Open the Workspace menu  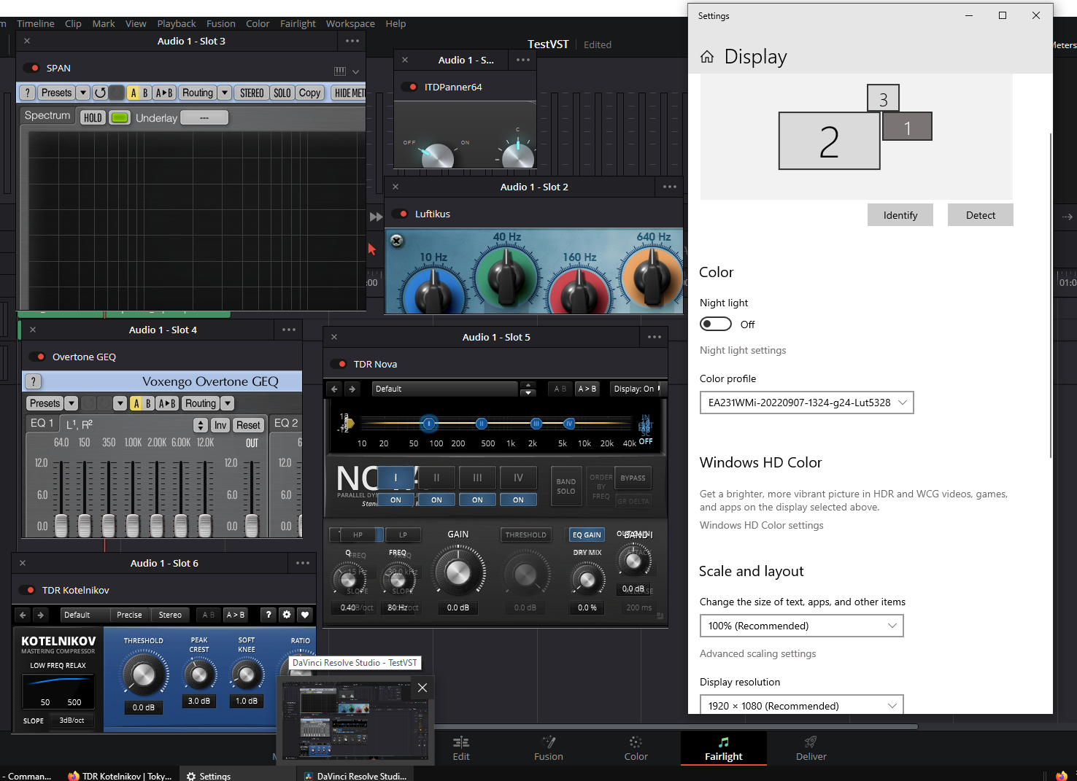coord(350,23)
